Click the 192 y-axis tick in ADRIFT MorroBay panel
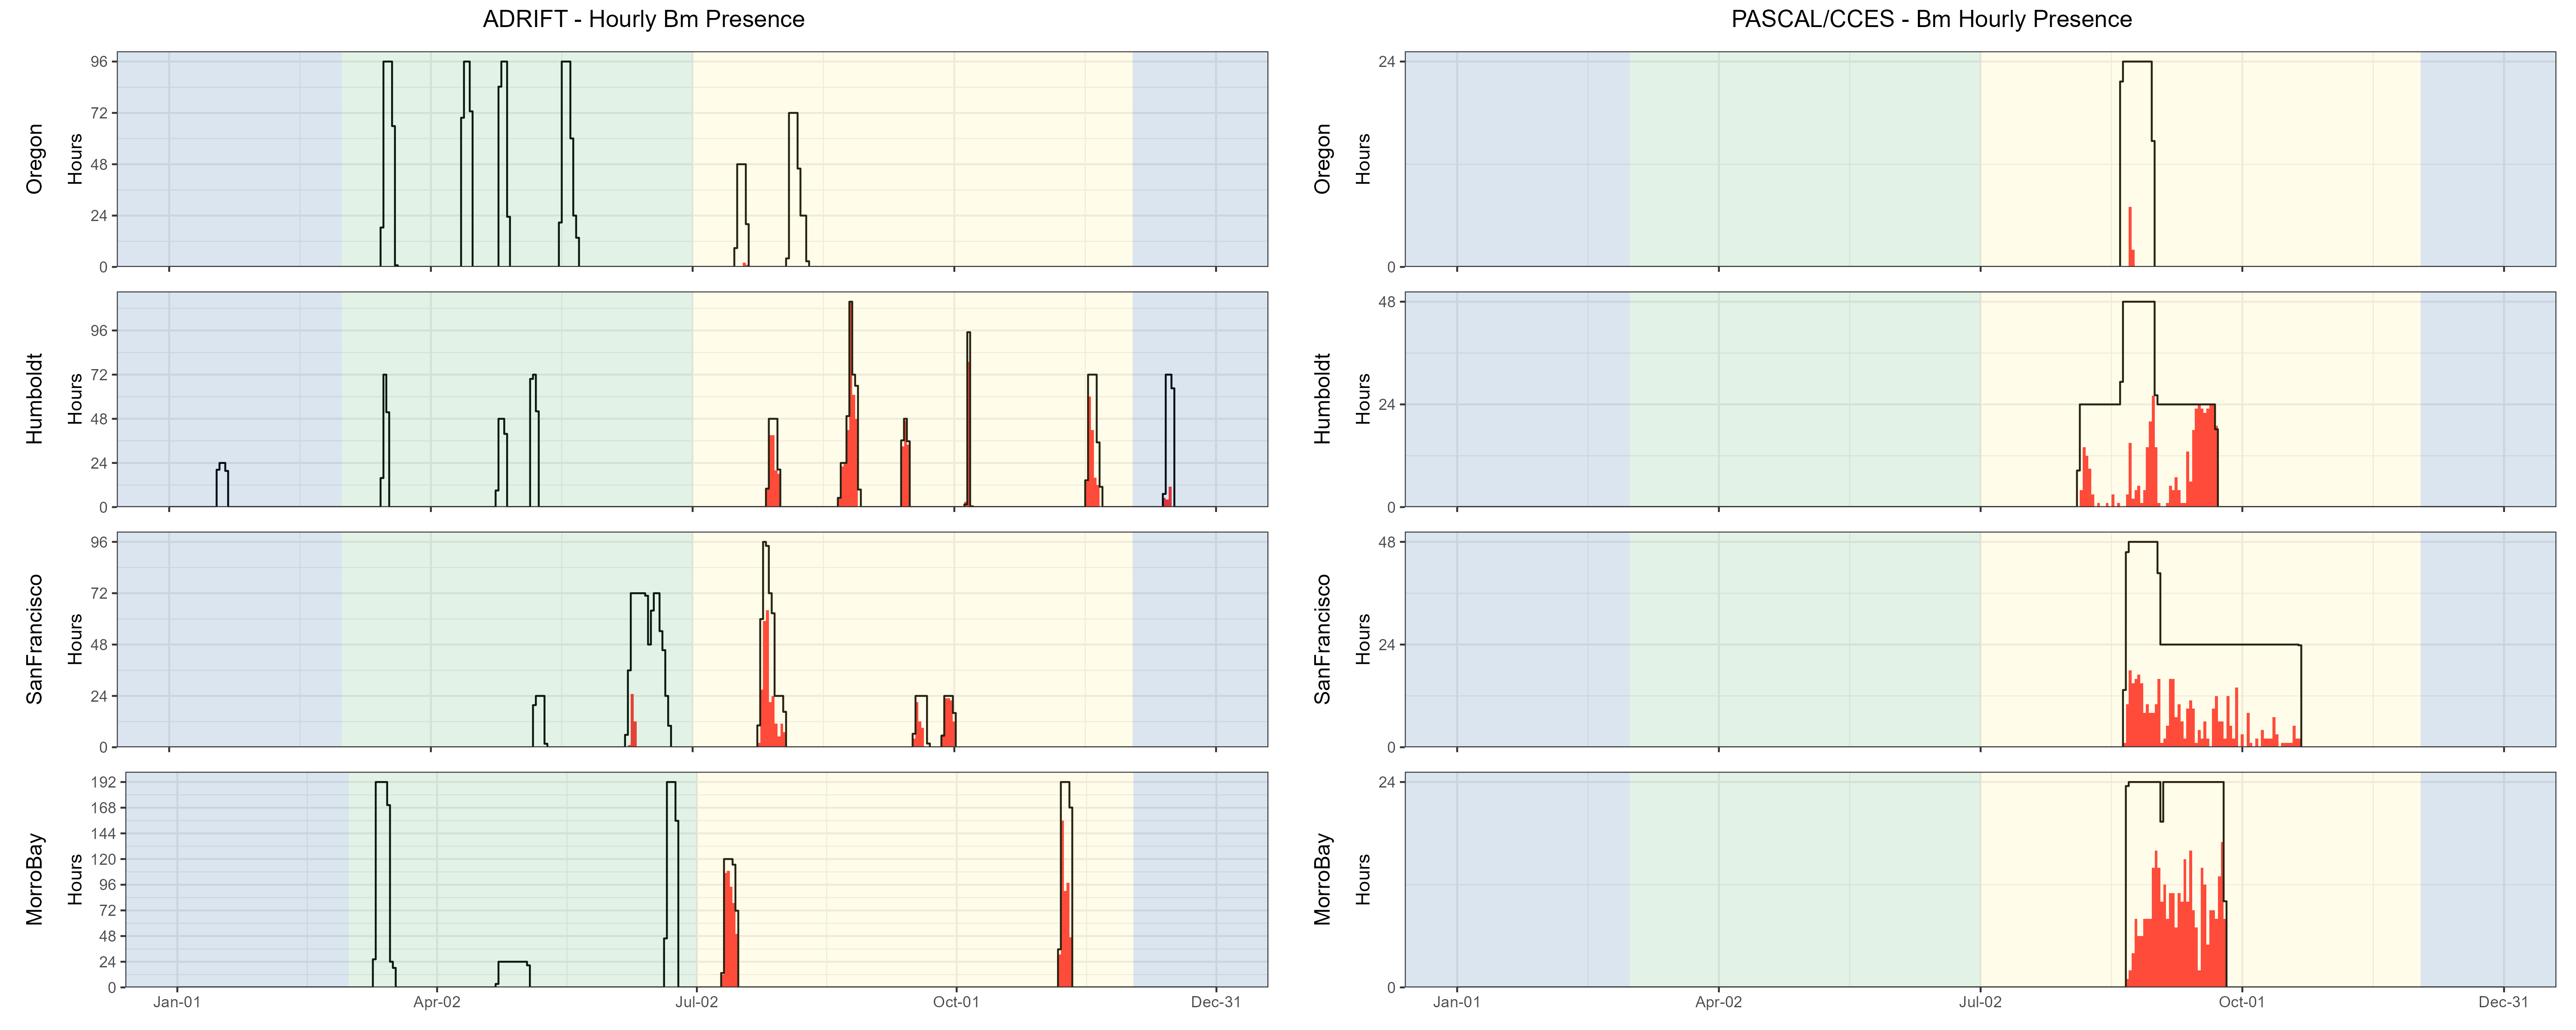Viewport: 2576px width, 1030px height. pyautogui.click(x=104, y=782)
